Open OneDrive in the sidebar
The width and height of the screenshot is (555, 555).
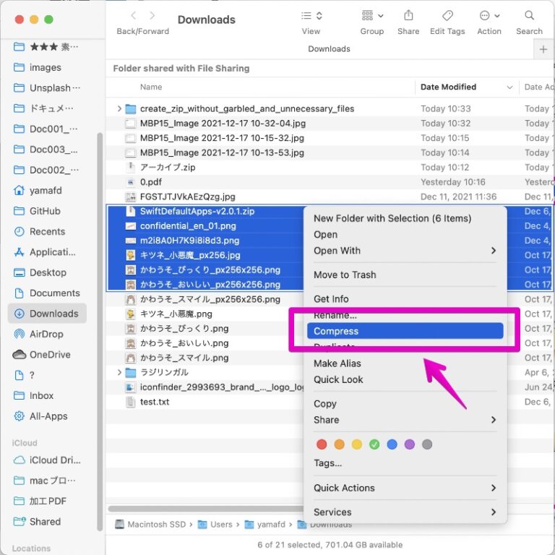[46, 355]
